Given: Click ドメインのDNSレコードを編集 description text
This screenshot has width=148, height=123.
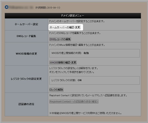Looking at the screenshot, I should (75, 33).
